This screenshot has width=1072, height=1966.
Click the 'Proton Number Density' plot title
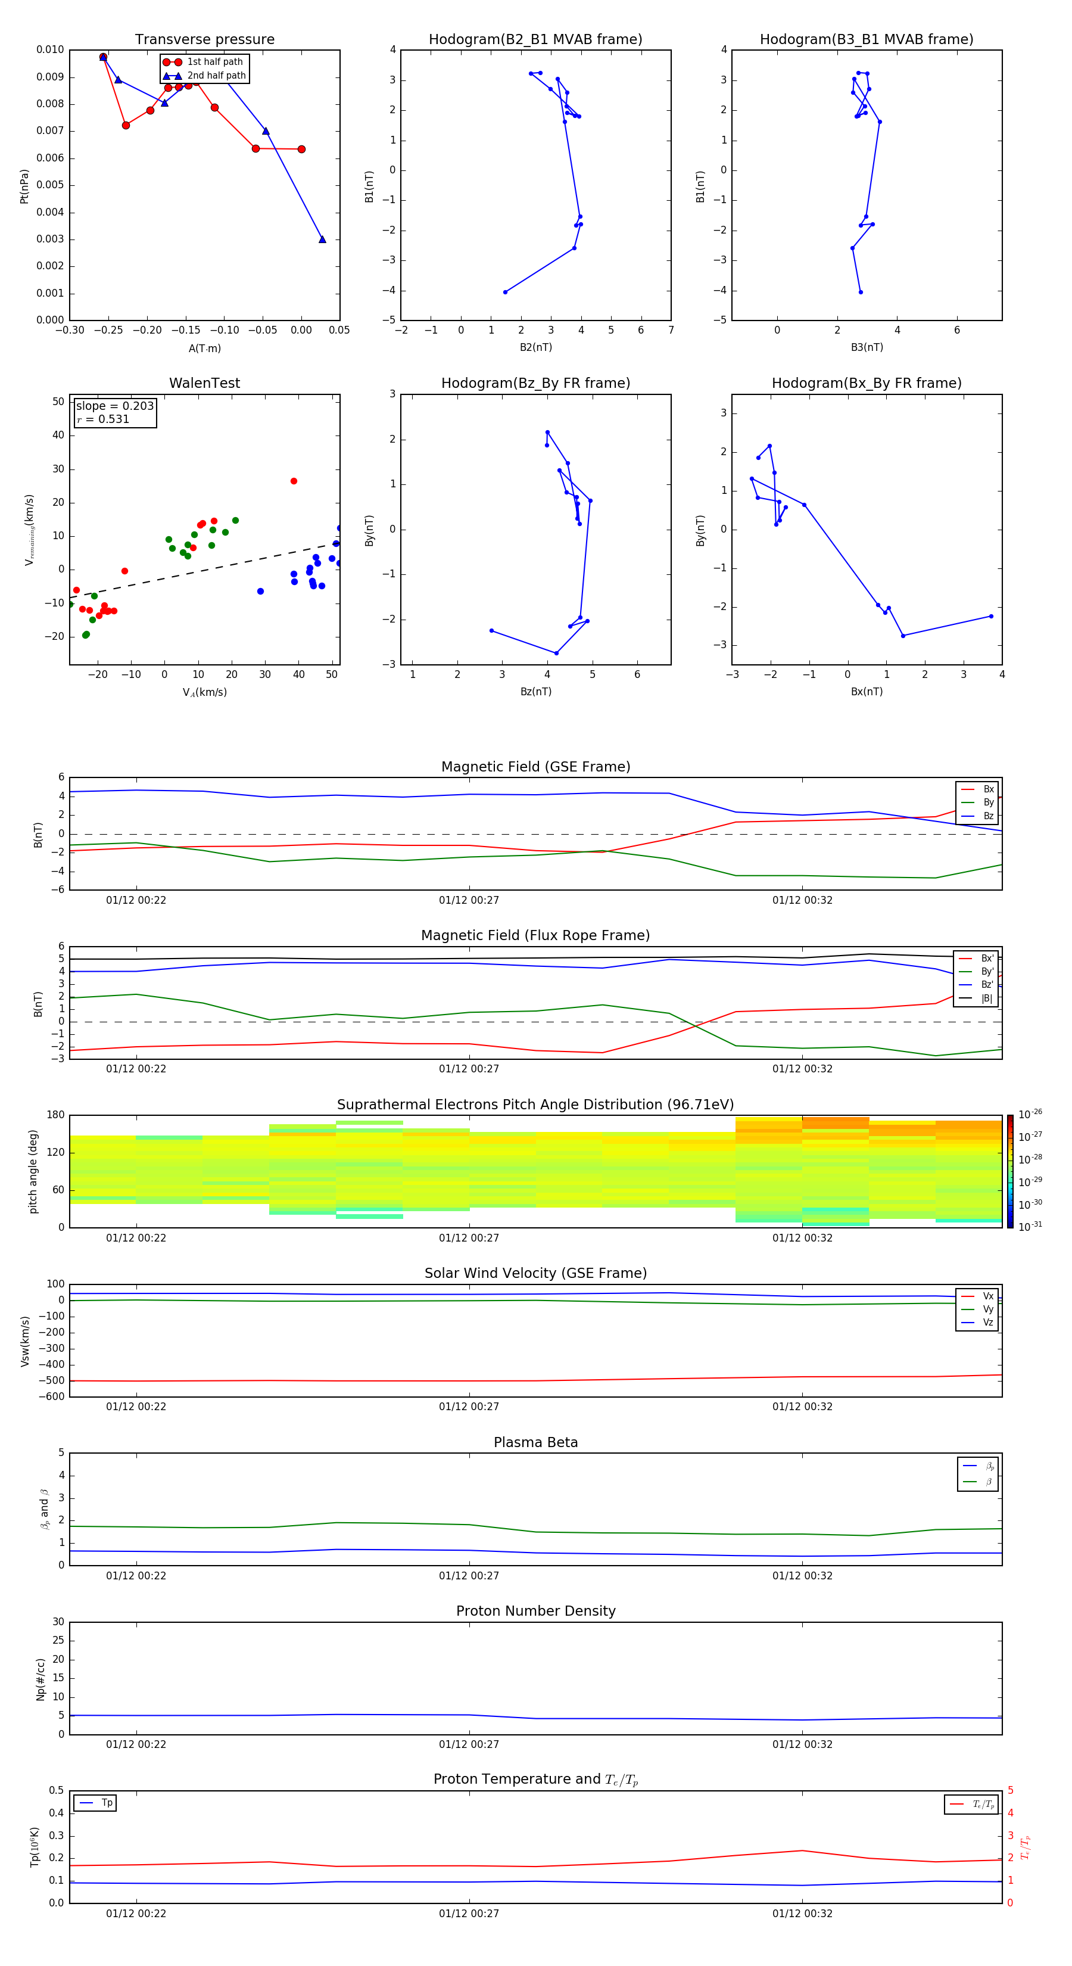(535, 1611)
